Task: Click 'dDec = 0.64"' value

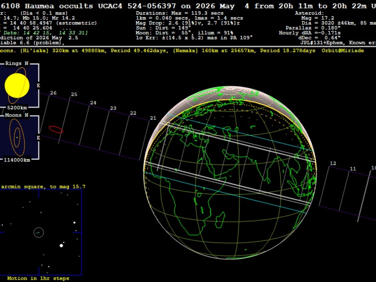Action: click(319, 38)
